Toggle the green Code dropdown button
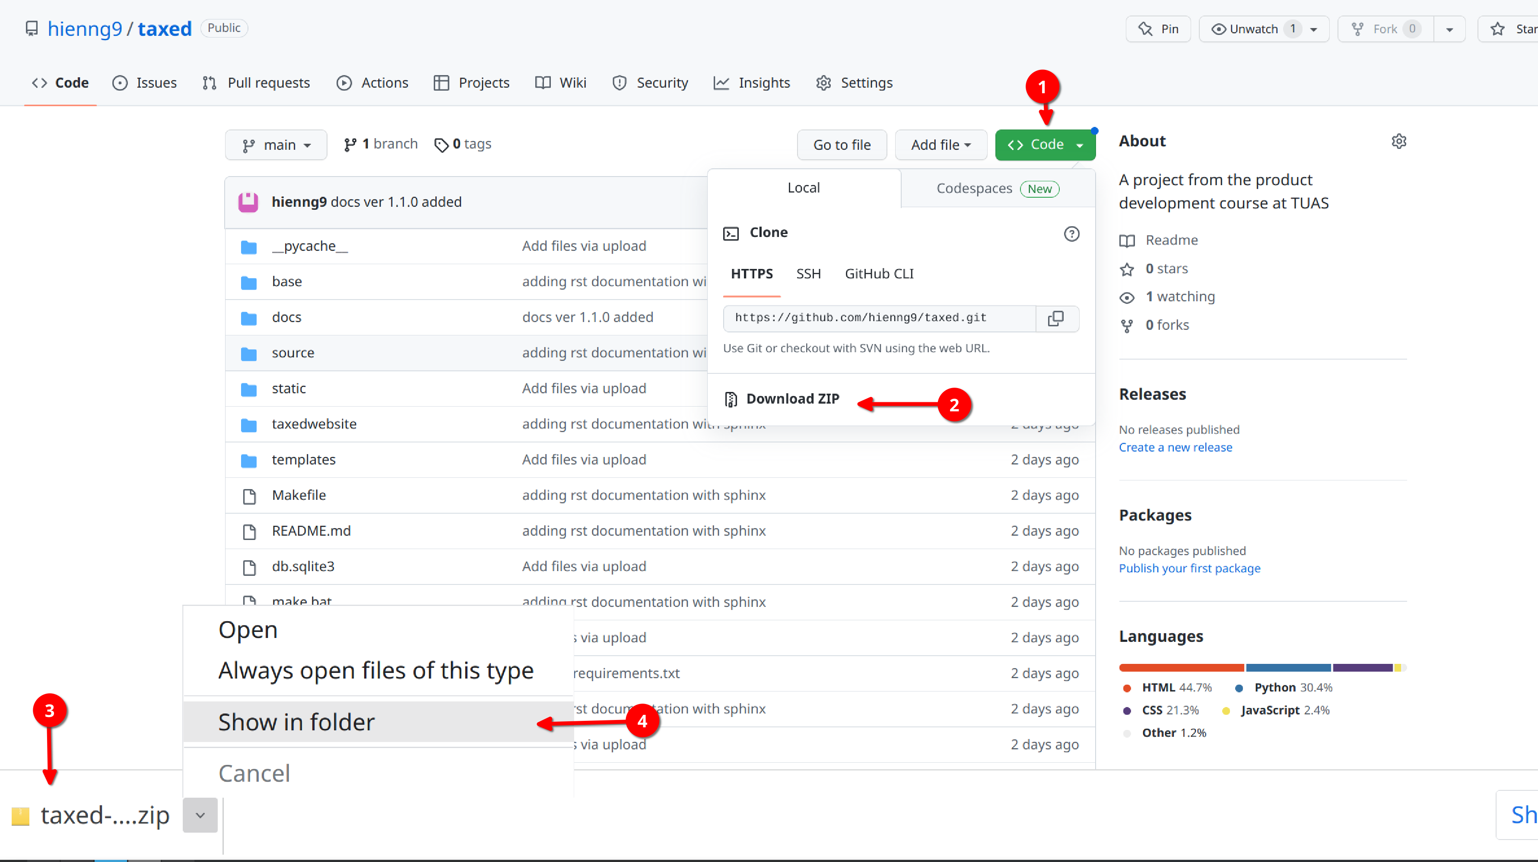The height and width of the screenshot is (862, 1538). [x=1045, y=145]
